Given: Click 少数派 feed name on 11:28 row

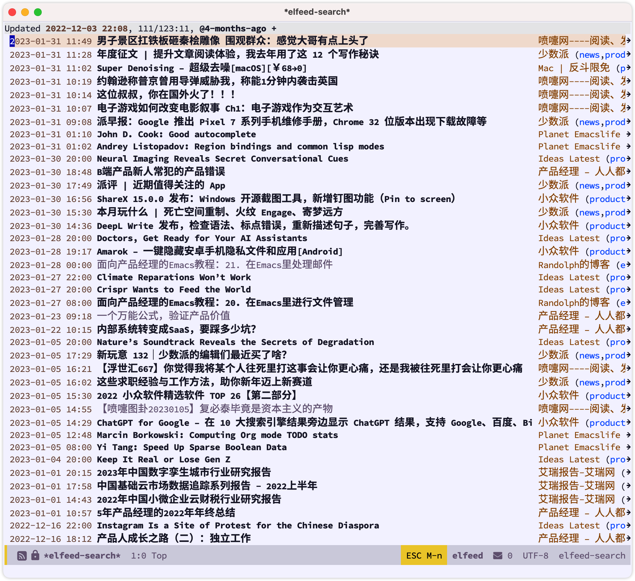Looking at the screenshot, I should pos(554,55).
